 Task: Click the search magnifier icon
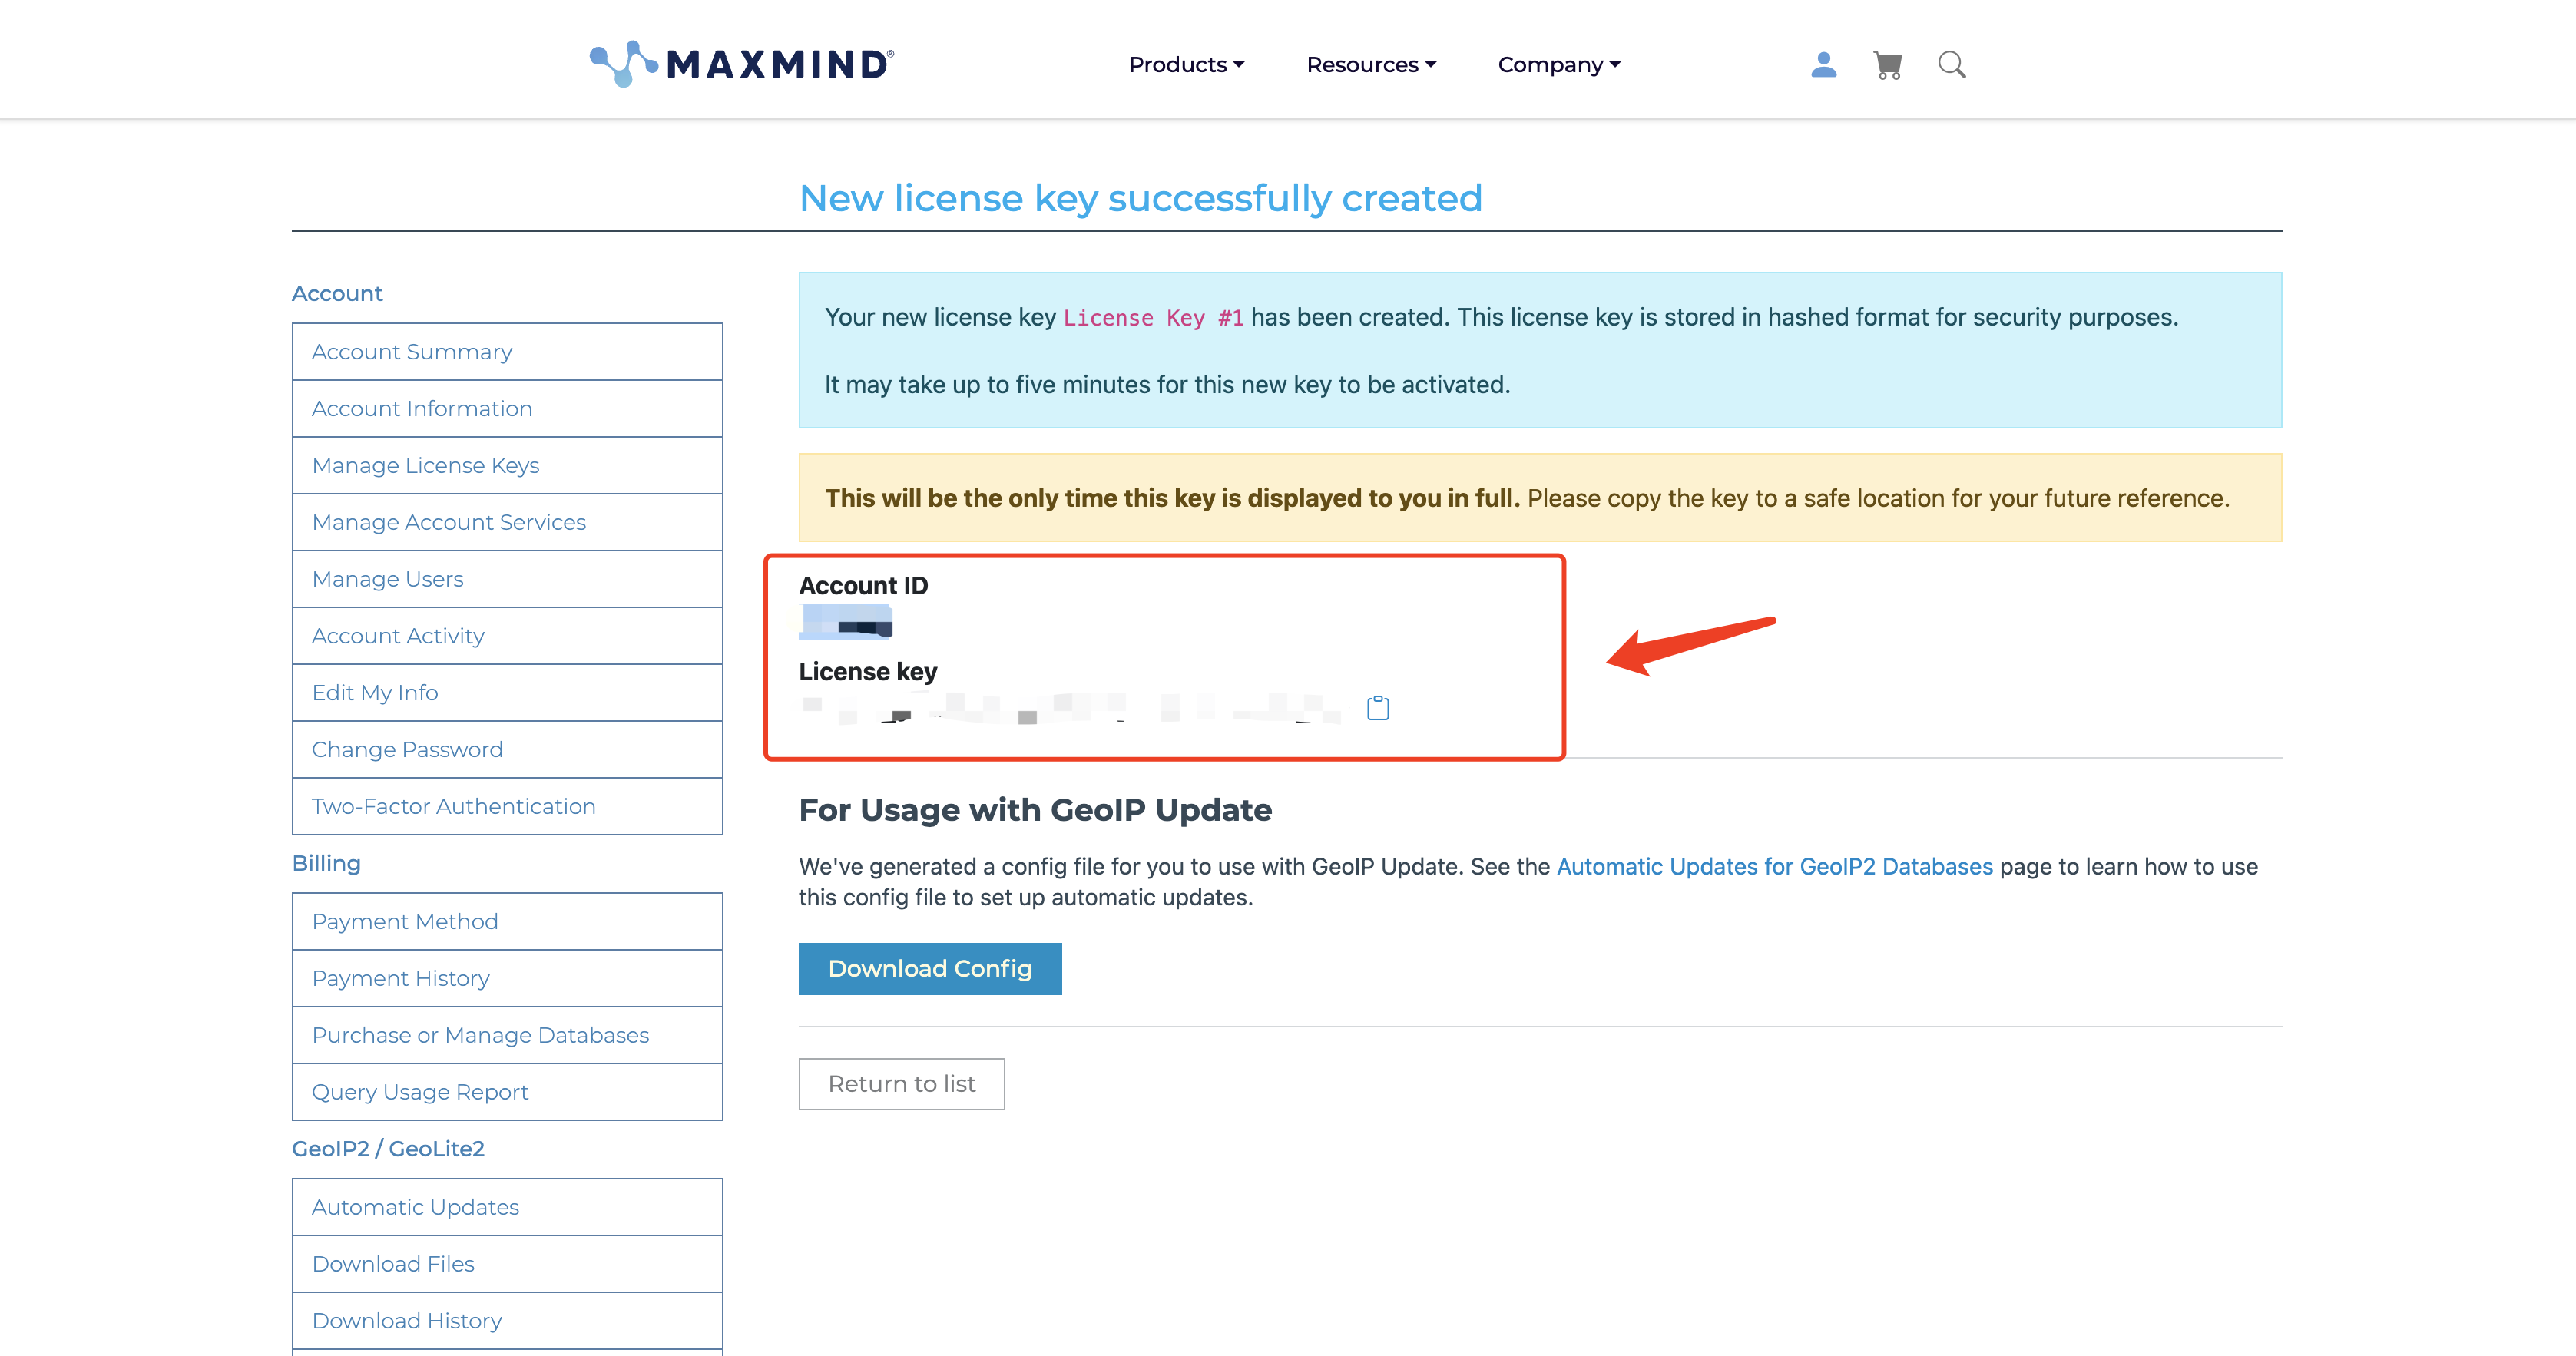1951,65
